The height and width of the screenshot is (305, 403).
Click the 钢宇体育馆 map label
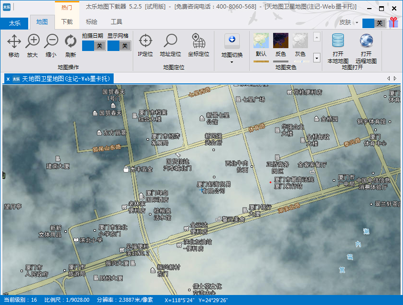[371, 122]
